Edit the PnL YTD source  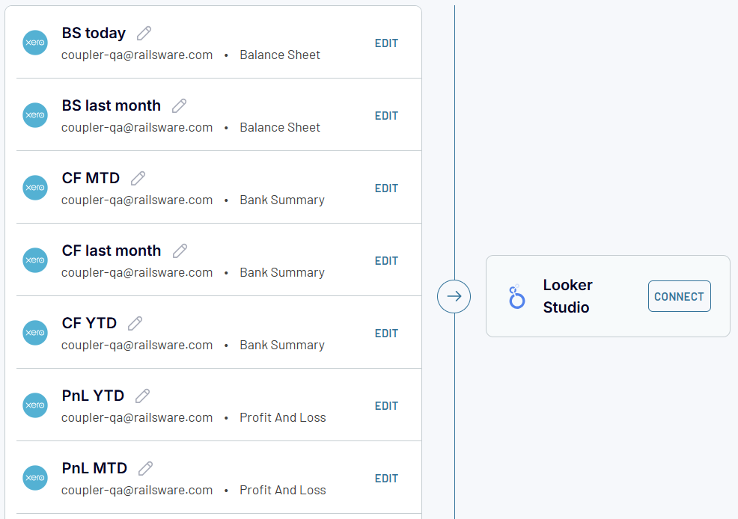386,406
